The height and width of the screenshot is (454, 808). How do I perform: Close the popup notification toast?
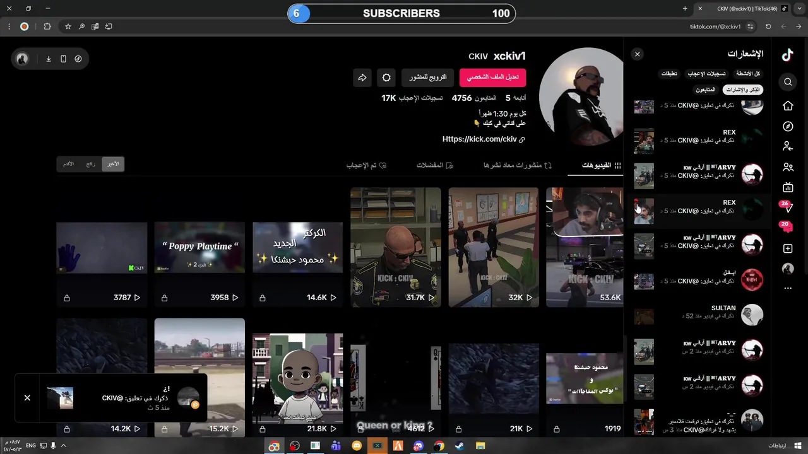pyautogui.click(x=27, y=398)
